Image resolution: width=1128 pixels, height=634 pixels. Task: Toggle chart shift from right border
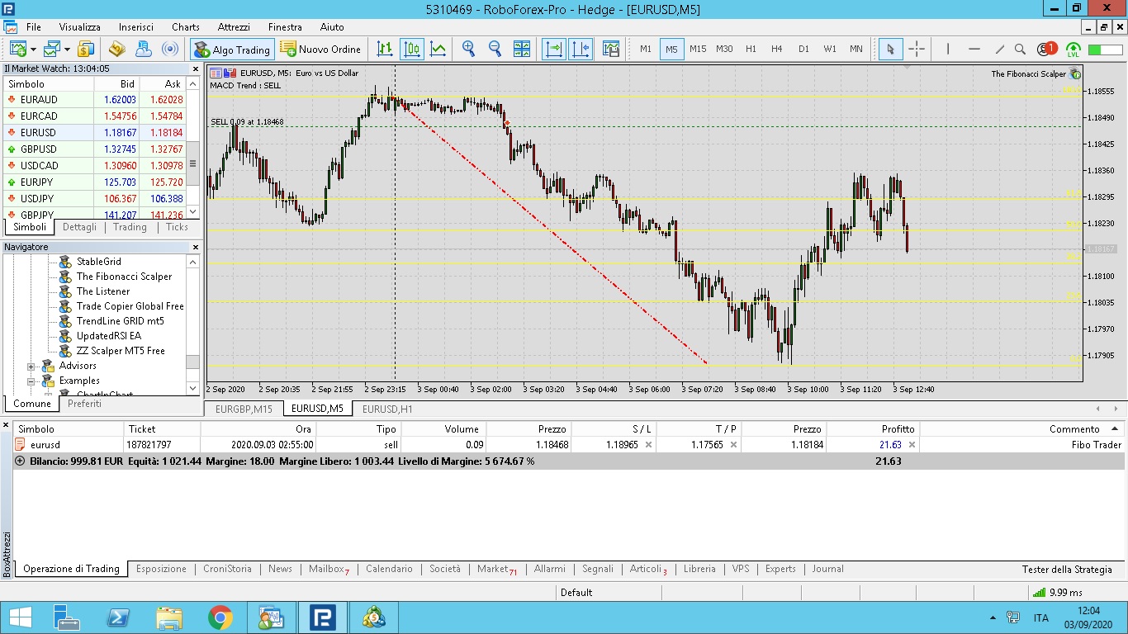[581, 50]
